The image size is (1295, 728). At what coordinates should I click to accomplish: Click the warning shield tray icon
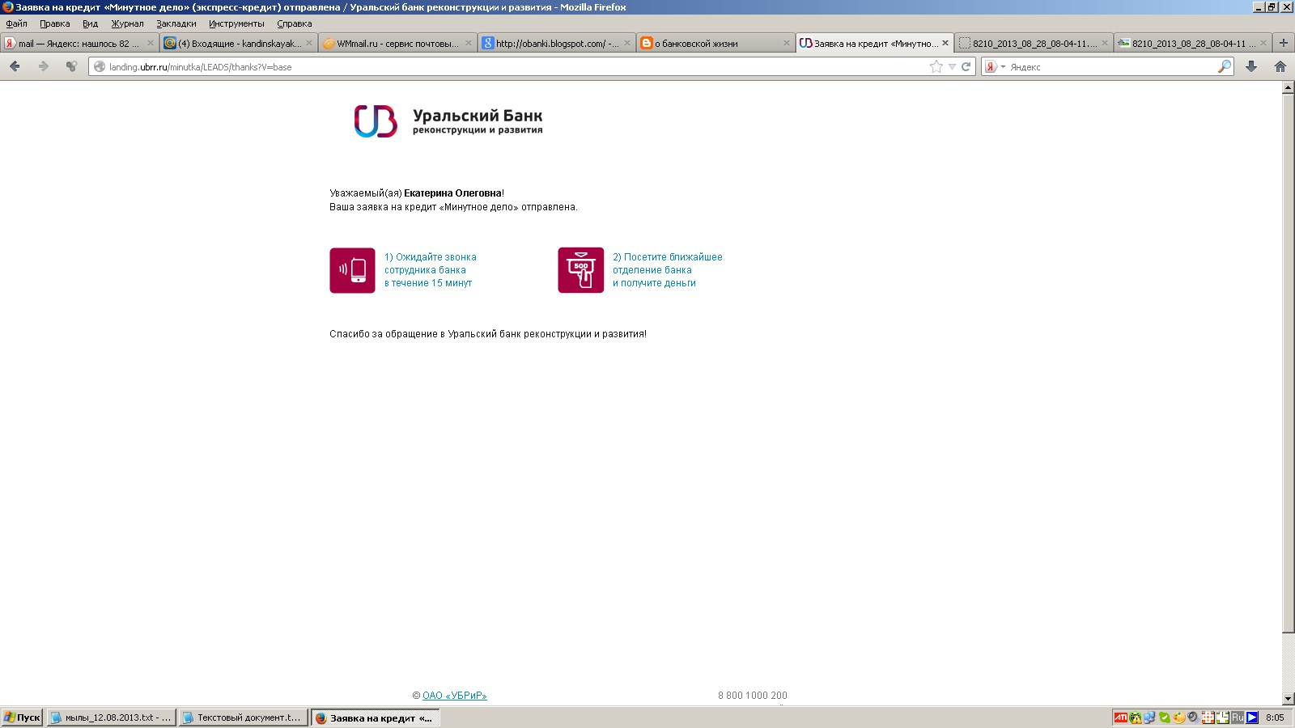pos(1136,717)
